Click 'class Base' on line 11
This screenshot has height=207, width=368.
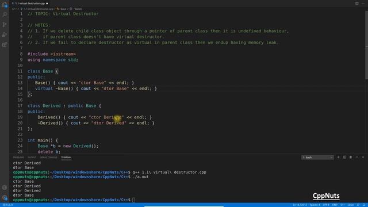pos(40,71)
